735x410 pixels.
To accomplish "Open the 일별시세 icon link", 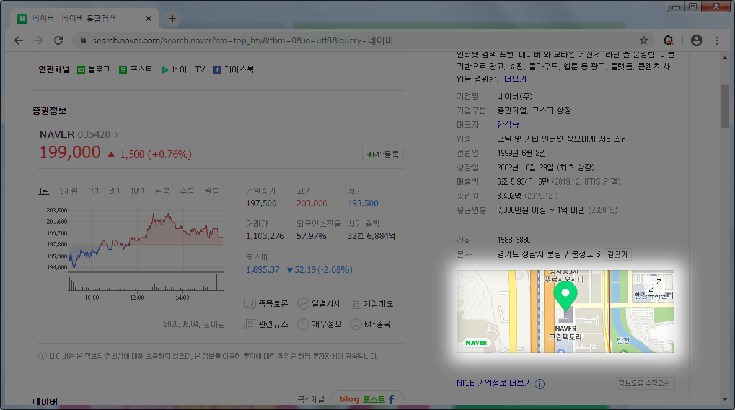I will point(319,303).
